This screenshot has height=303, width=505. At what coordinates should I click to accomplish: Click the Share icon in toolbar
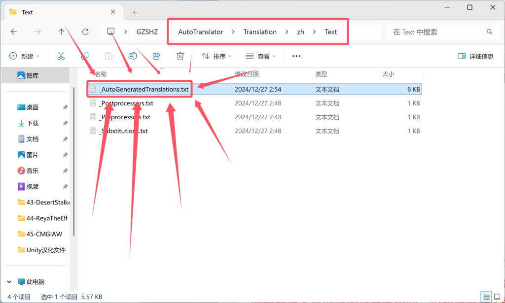point(156,56)
